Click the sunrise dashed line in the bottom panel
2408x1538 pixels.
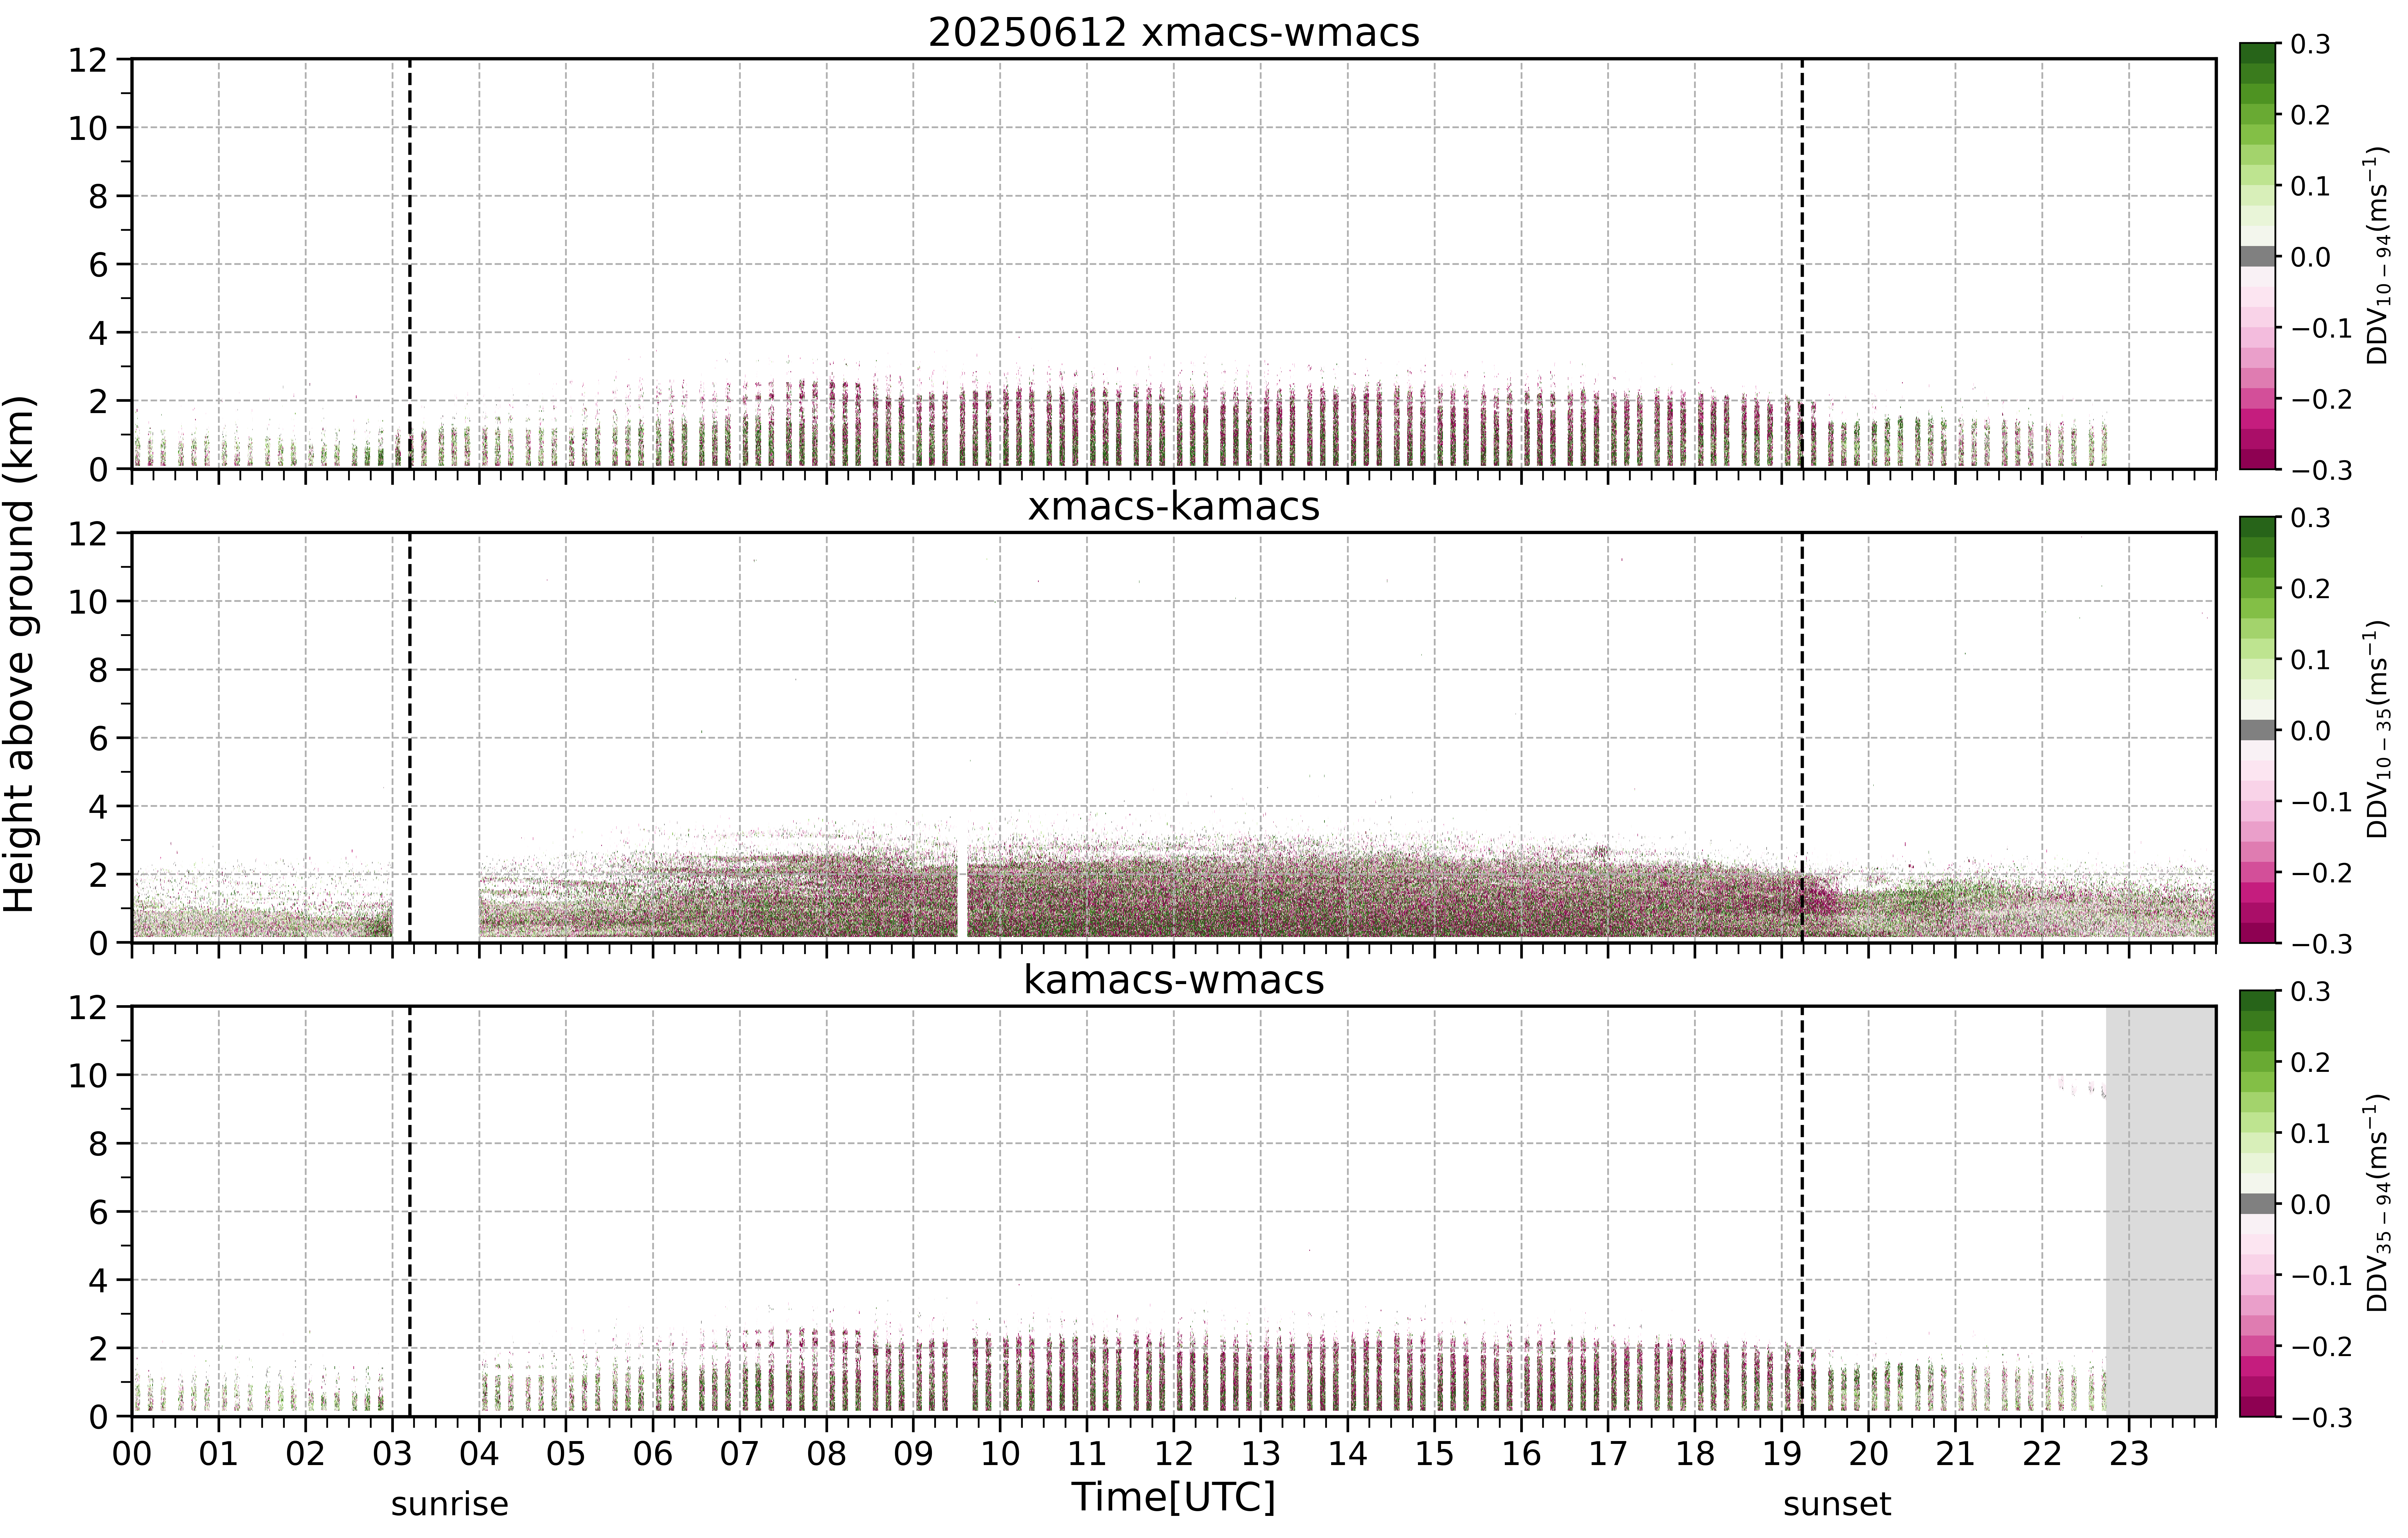pyautogui.click(x=410, y=1211)
